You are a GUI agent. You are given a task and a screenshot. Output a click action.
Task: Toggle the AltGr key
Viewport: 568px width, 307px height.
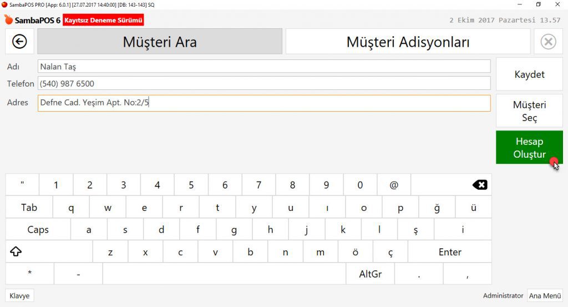(x=370, y=274)
